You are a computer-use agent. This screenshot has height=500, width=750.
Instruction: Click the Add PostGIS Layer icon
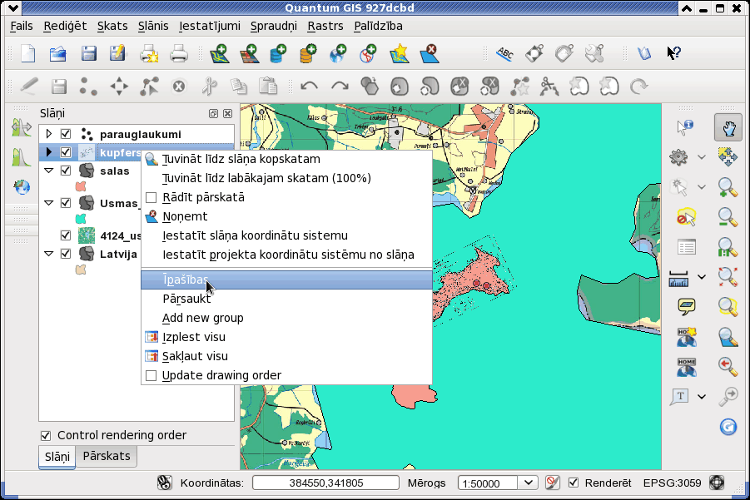278,53
